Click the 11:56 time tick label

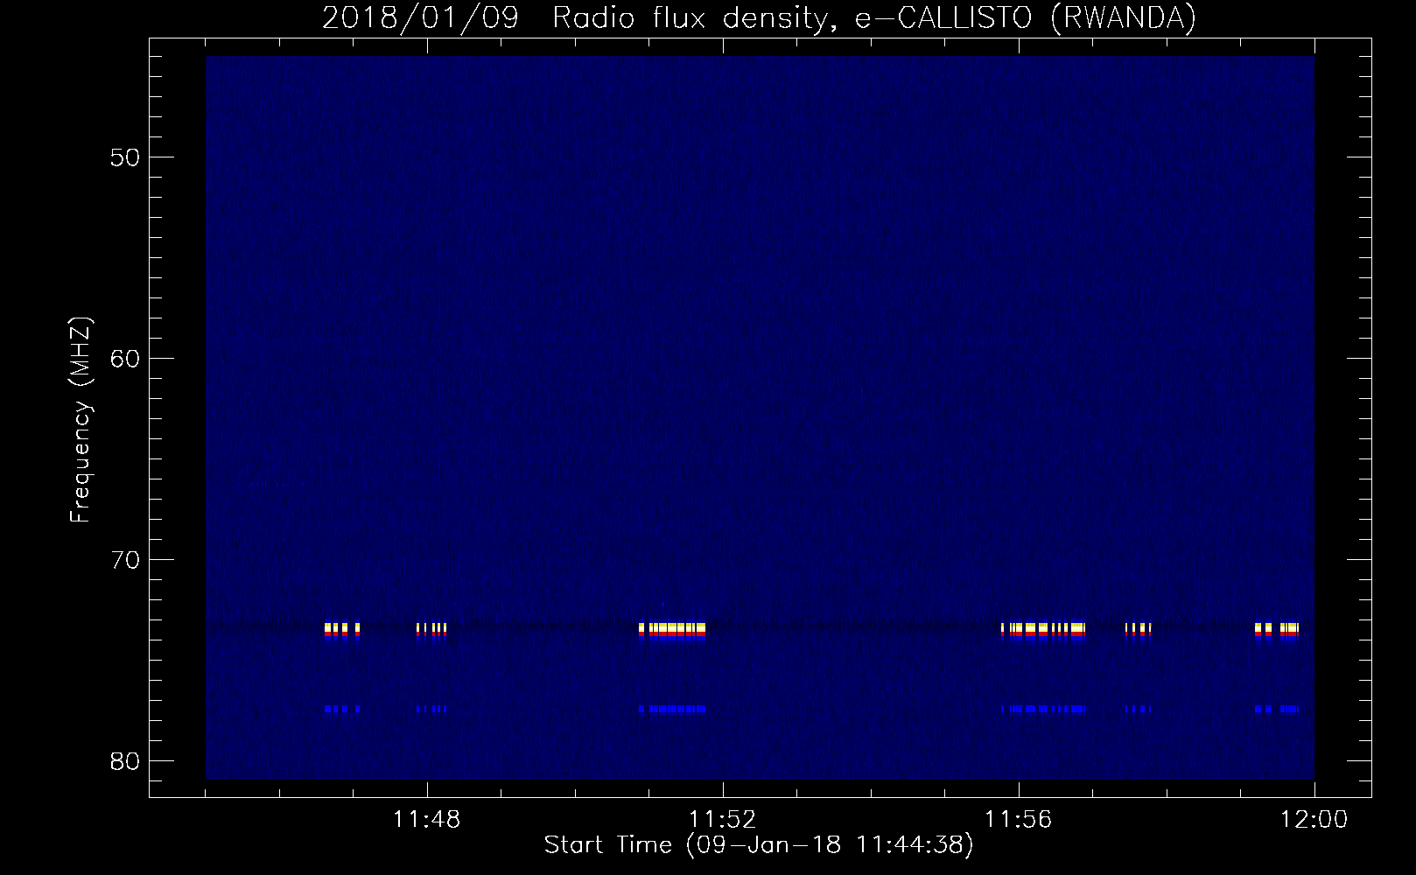click(1019, 820)
